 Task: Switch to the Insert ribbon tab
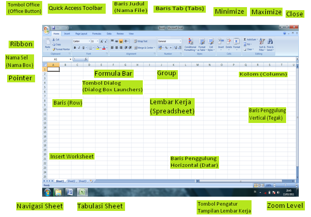(67, 34)
